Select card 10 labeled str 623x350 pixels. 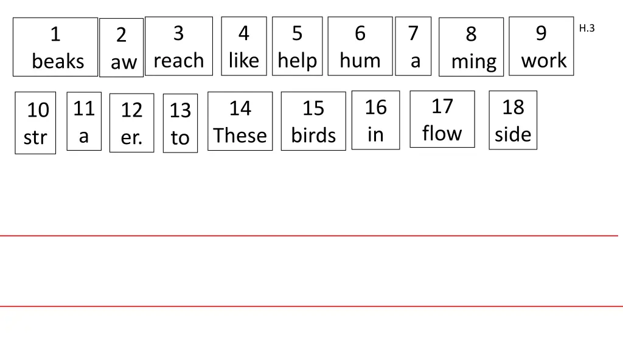pyautogui.click(x=35, y=123)
